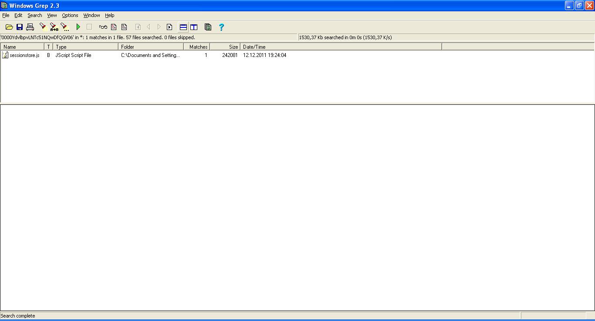Open the Search menu
595x321 pixels.
tap(35, 15)
